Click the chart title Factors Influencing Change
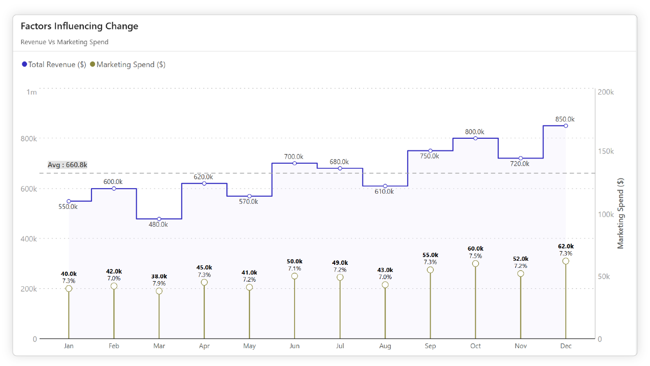650x366 pixels. pos(79,26)
